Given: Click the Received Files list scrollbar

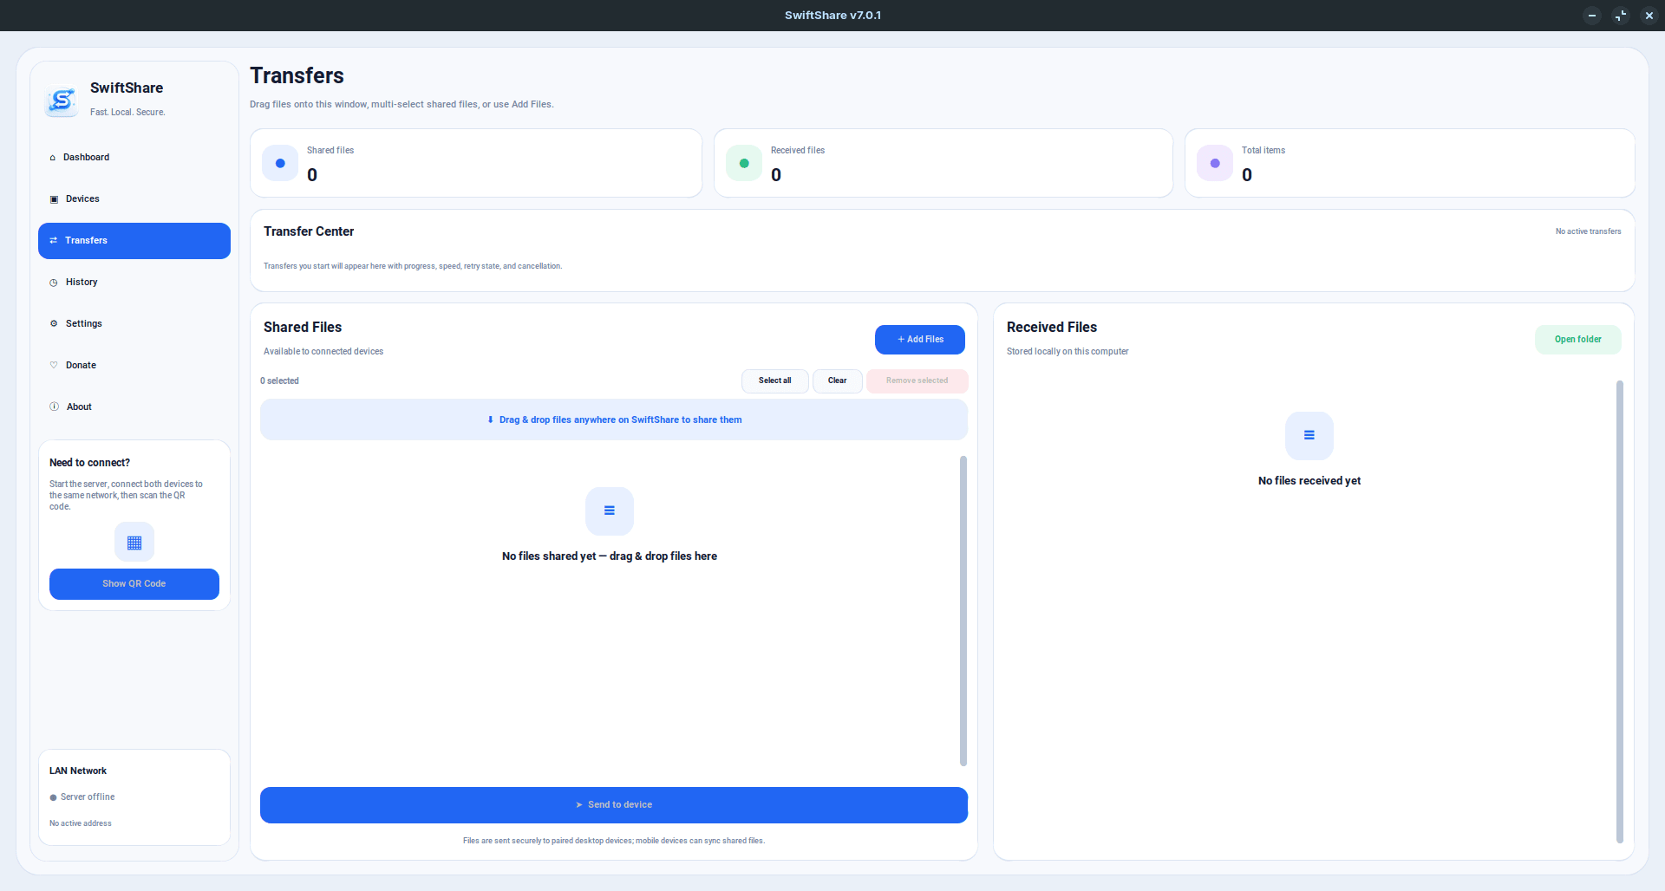Looking at the screenshot, I should [x=1620, y=611].
